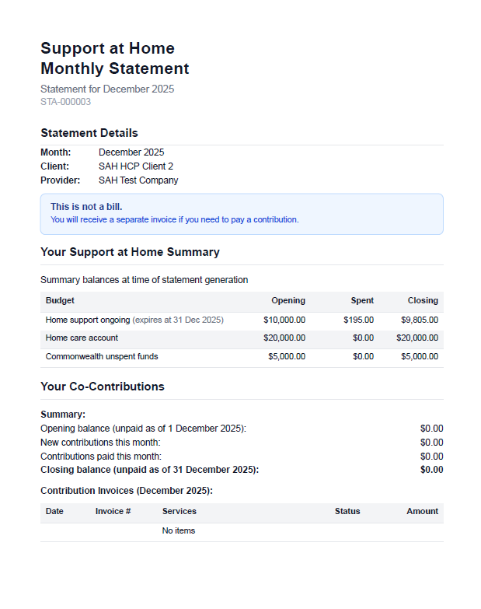Select the provider SAH Test Company
This screenshot has height=609, width=481.
click(138, 180)
